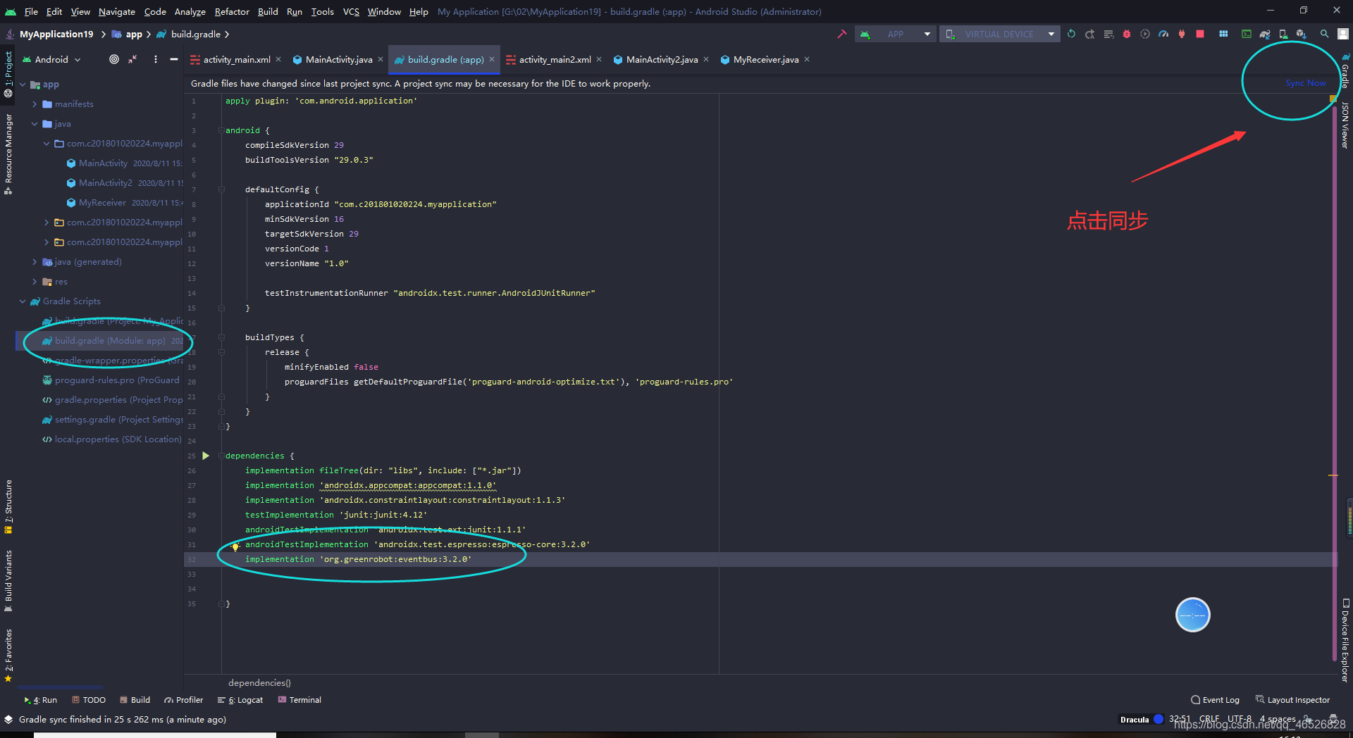
Task: Expand the java (generated) folder
Action: pyautogui.click(x=35, y=261)
